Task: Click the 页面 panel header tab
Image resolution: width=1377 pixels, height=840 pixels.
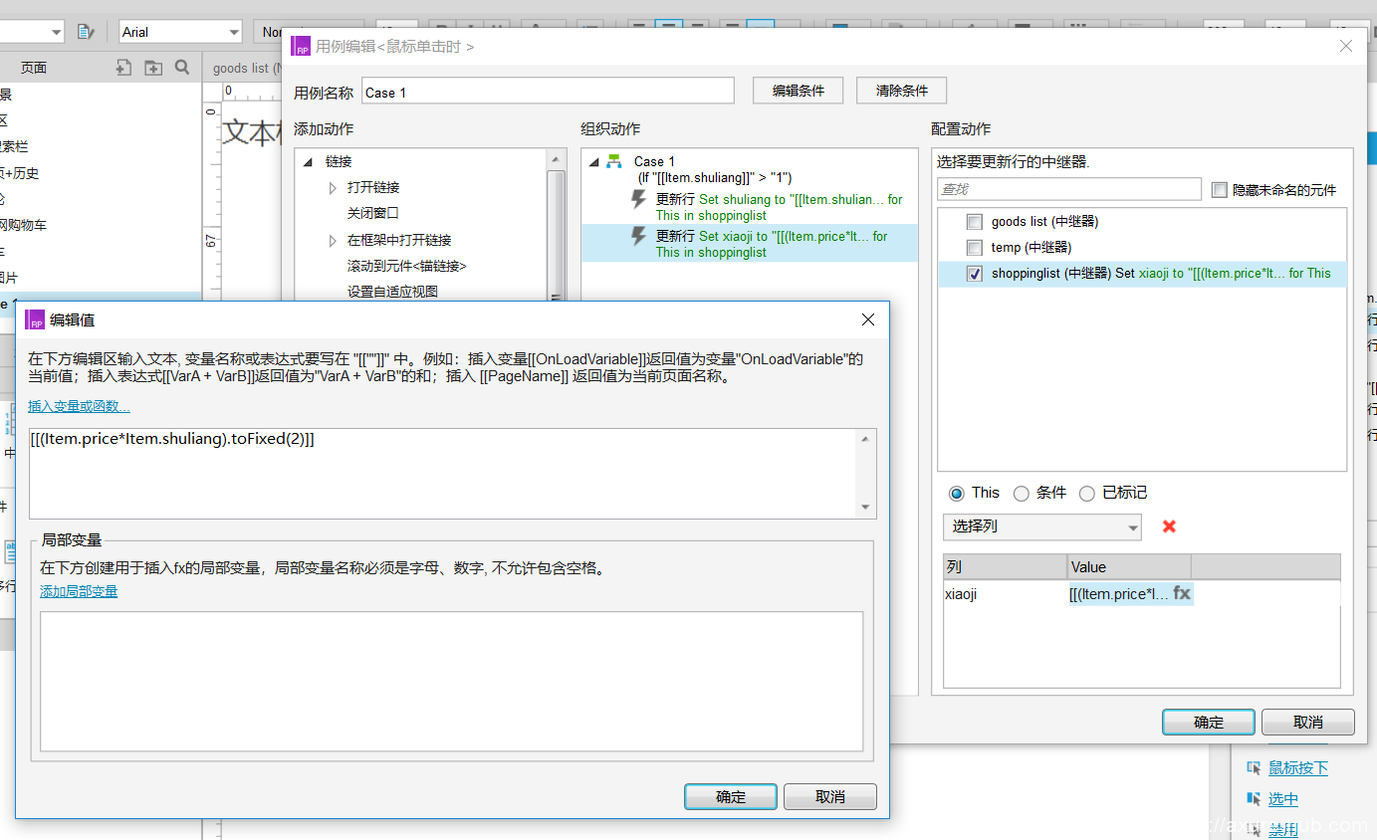Action: 34,68
